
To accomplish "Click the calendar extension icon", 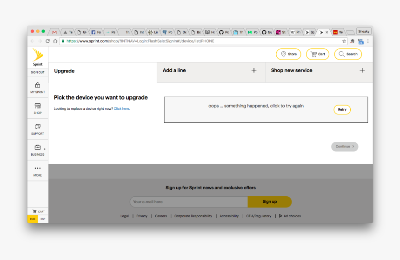I will pyautogui.click(x=360, y=41).
